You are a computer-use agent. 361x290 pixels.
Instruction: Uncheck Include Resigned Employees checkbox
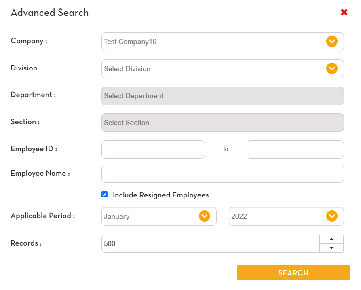click(x=105, y=195)
